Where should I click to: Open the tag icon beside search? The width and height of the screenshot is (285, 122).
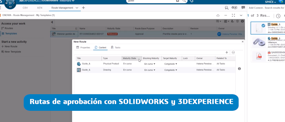[x=191, y=1]
